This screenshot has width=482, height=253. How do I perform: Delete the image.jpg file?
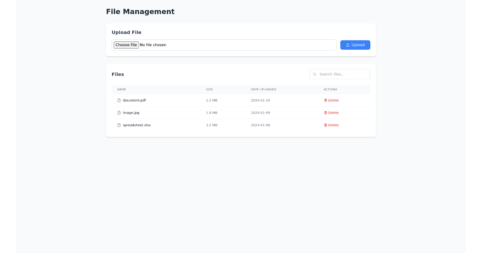pos(331,112)
